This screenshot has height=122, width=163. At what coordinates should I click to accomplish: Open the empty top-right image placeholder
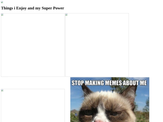[x=97, y=45]
